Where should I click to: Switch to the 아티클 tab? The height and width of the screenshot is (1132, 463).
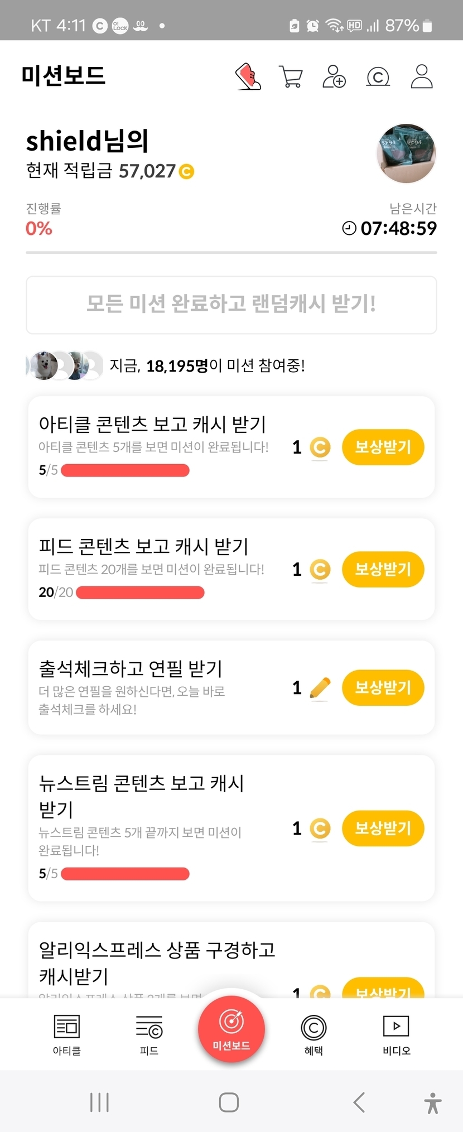click(67, 1034)
